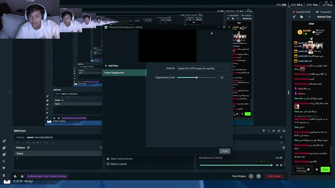Replay the sewce subscribed alert
The image size is (335, 188).
click(x=281, y=137)
